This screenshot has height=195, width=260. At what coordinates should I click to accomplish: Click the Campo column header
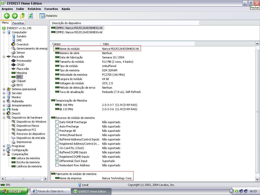coord(75,44)
